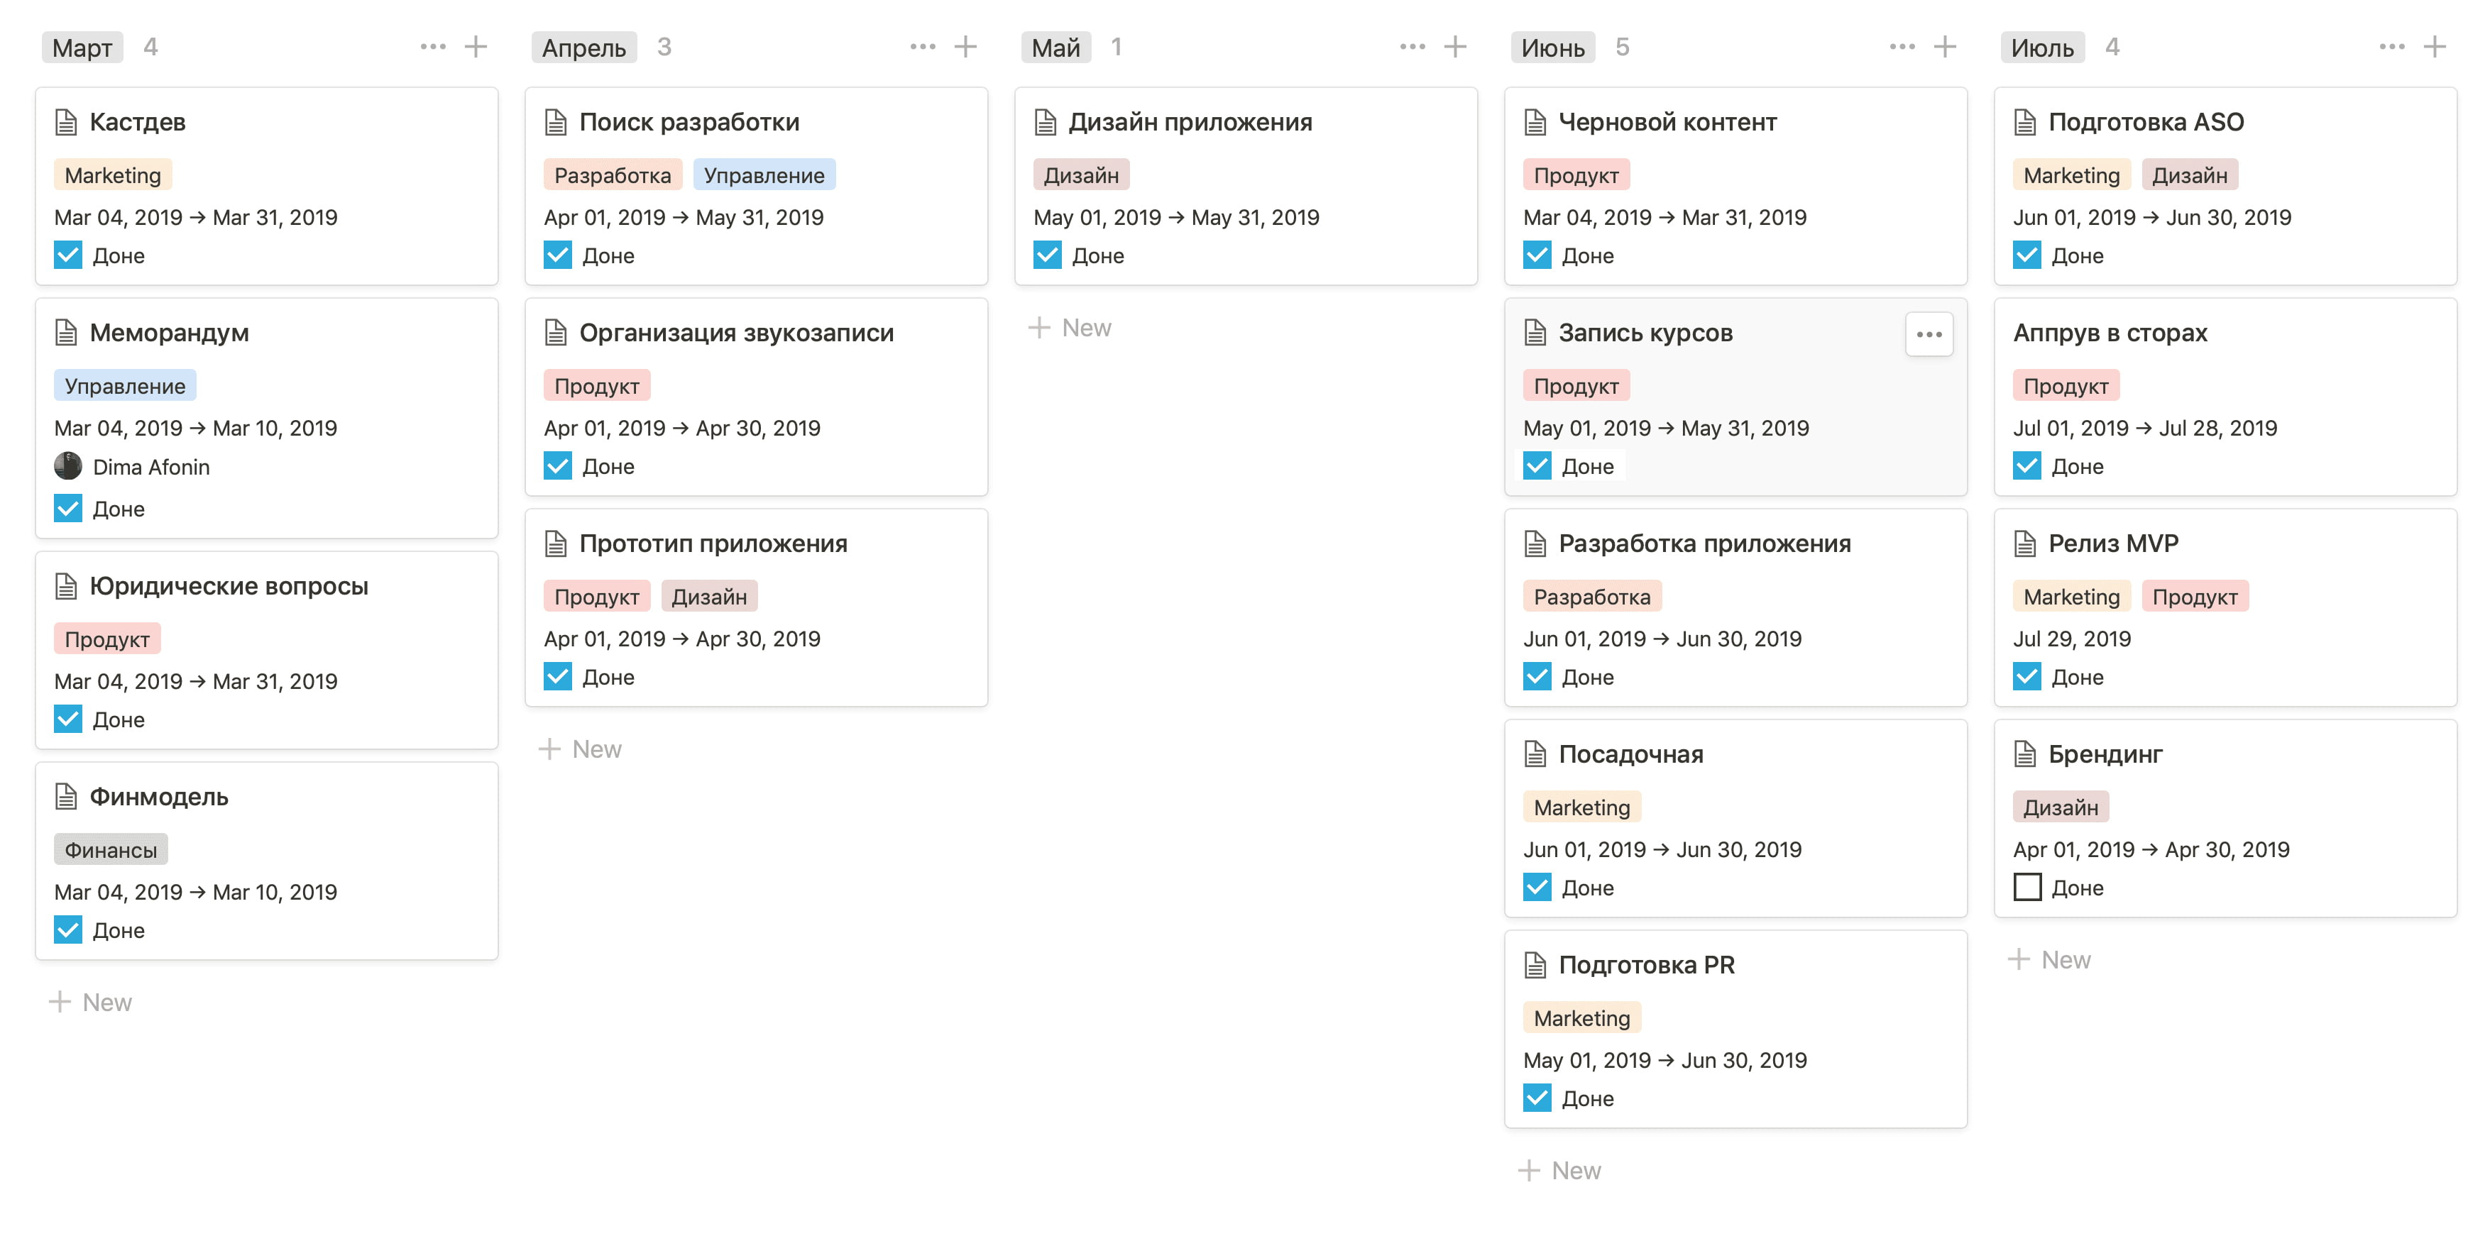The height and width of the screenshot is (1236, 2490).
Task: Open the three-dot menu on Запись курсов card
Action: tap(1929, 333)
